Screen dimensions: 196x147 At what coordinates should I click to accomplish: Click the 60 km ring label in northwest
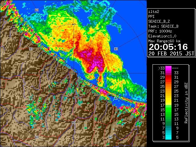click(x=37, y=10)
